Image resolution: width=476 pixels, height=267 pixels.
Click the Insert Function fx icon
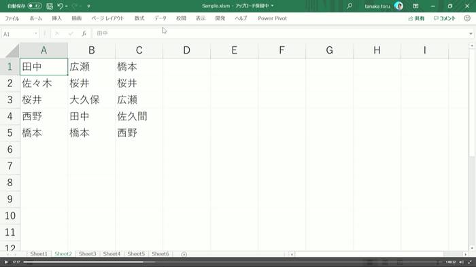(84, 34)
